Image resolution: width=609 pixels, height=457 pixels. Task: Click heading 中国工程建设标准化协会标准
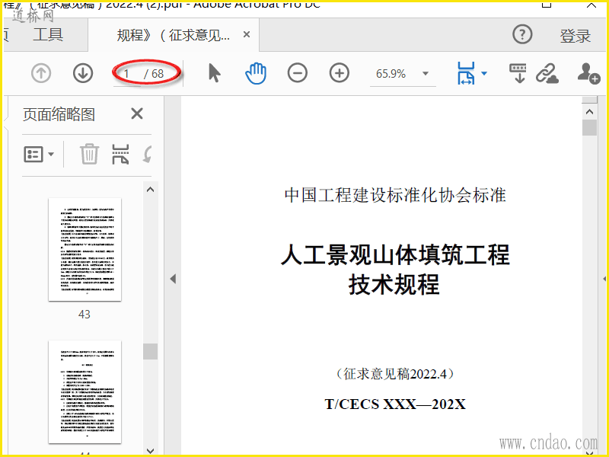395,195
